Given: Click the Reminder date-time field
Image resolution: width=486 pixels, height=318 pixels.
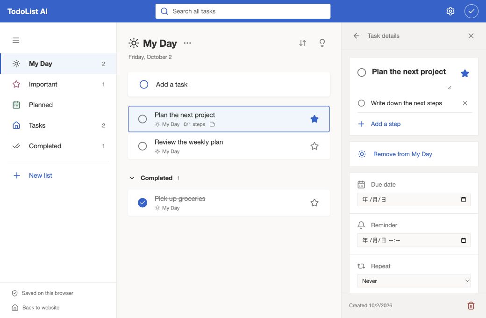Looking at the screenshot, I should pos(414,240).
